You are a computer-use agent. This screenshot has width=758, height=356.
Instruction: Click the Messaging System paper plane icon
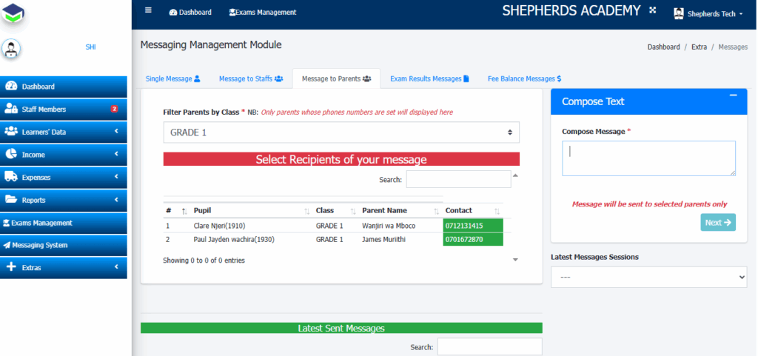7,246
